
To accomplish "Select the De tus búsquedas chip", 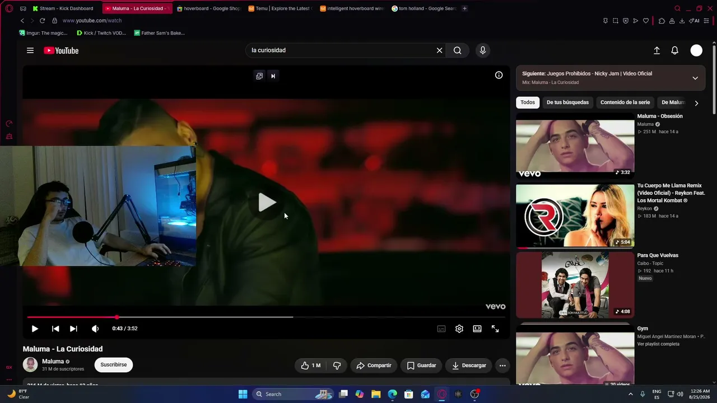I will click(567, 102).
